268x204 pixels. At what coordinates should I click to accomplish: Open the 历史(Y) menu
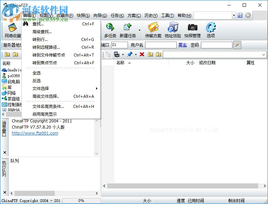point(151,16)
